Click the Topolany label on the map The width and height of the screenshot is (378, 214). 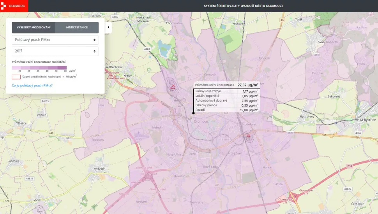pyautogui.click(x=98, y=140)
